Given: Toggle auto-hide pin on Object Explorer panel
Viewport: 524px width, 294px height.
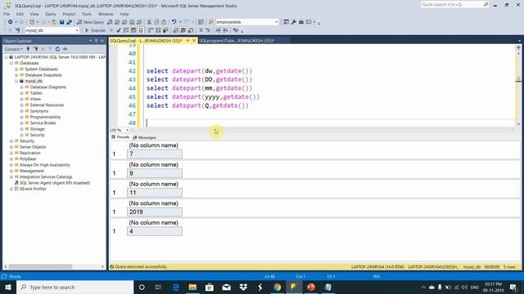Looking at the screenshot, I should [x=97, y=41].
